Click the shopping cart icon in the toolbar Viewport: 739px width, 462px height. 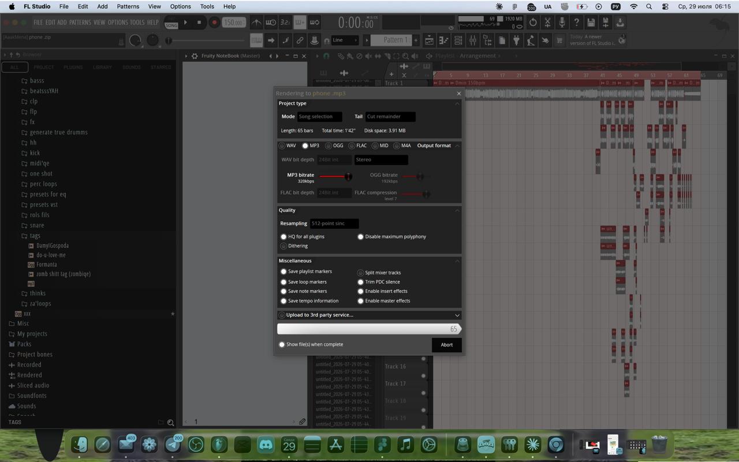tap(559, 40)
